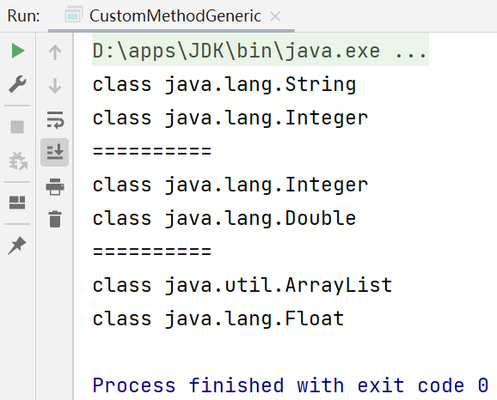The width and height of the screenshot is (497, 400).
Task: Clear all console output with trash icon
Action: [x=55, y=219]
